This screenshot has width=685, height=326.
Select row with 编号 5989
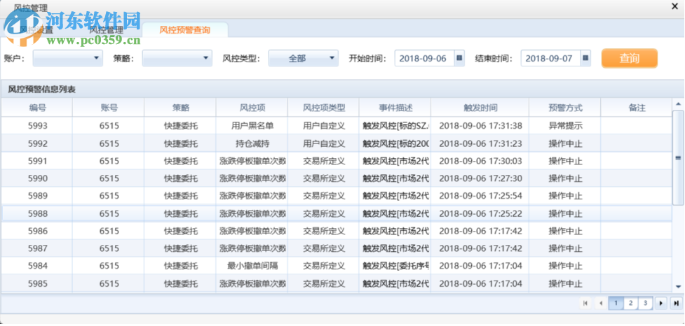(x=337, y=196)
